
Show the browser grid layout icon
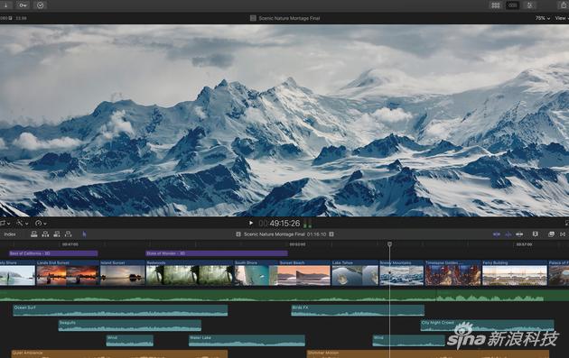495,5
